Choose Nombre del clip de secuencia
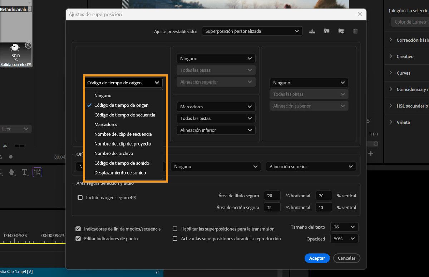Screen dimensions: 429x277 [123, 134]
